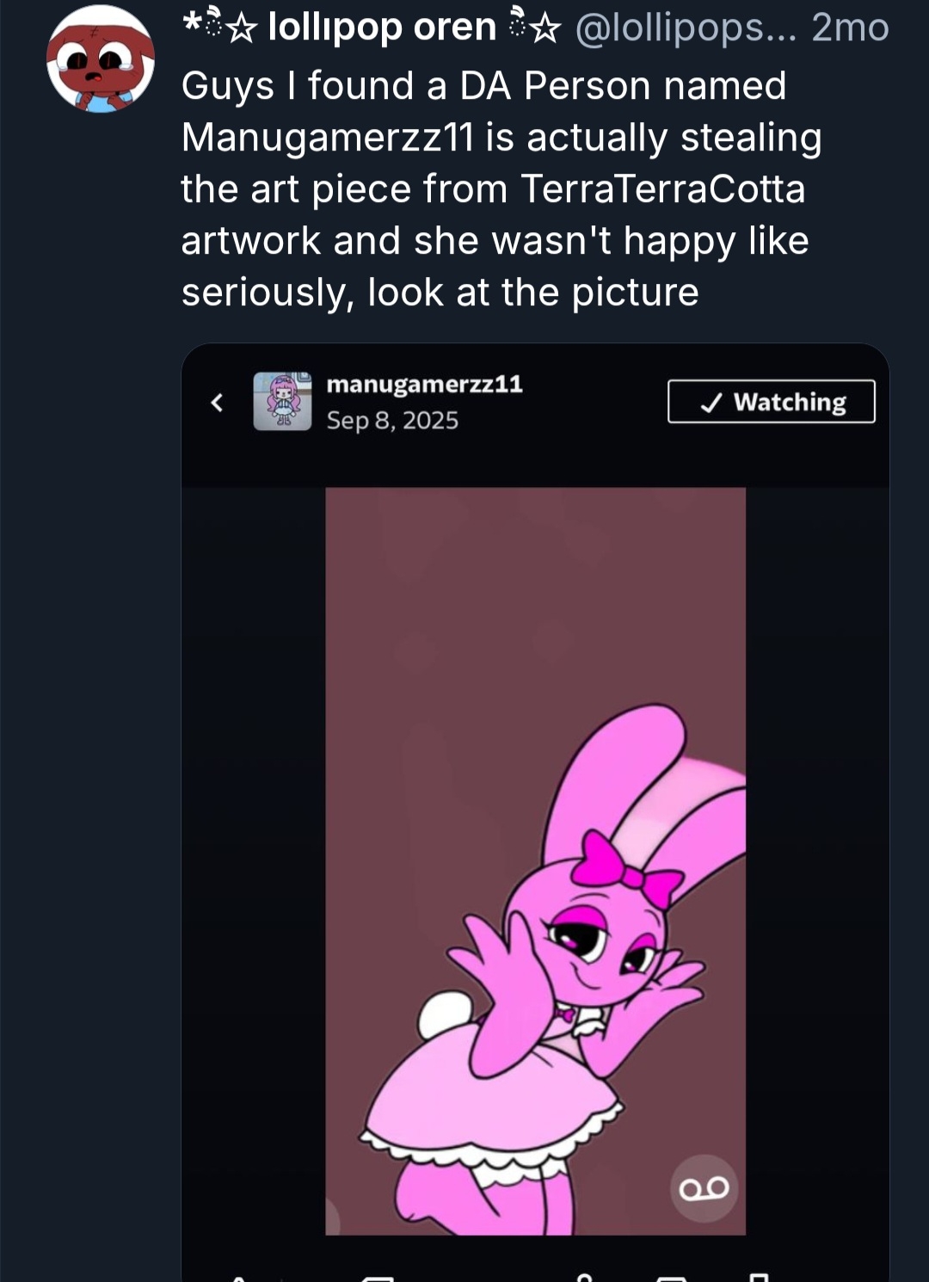Tap the round voicemail-style icon on artwork
This screenshot has height=1282, width=929.
[x=704, y=1188]
